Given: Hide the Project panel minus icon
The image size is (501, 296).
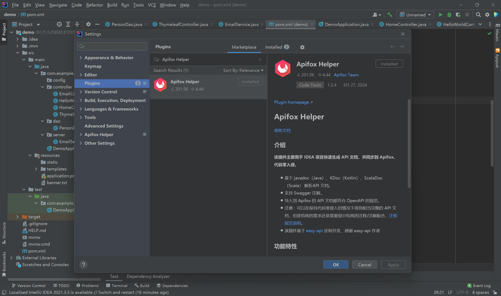Looking at the screenshot, I should tap(97, 24).
